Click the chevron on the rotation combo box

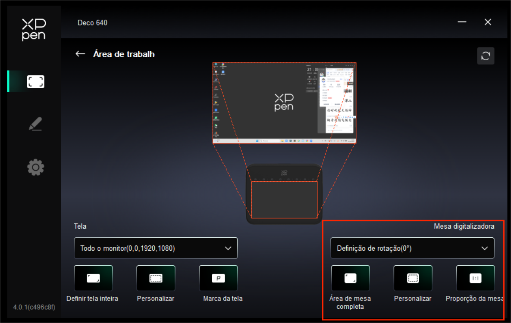click(x=485, y=248)
